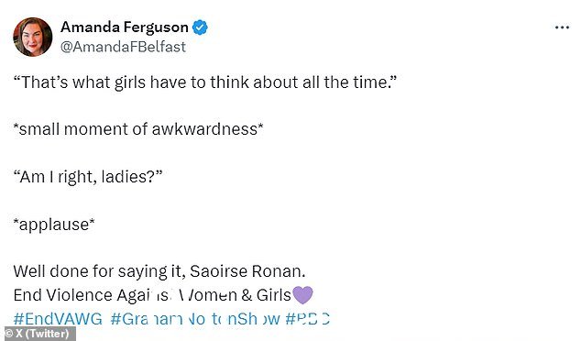Click the text *small moment of awkwardness*
This screenshot has height=341, width=581.
(138, 129)
